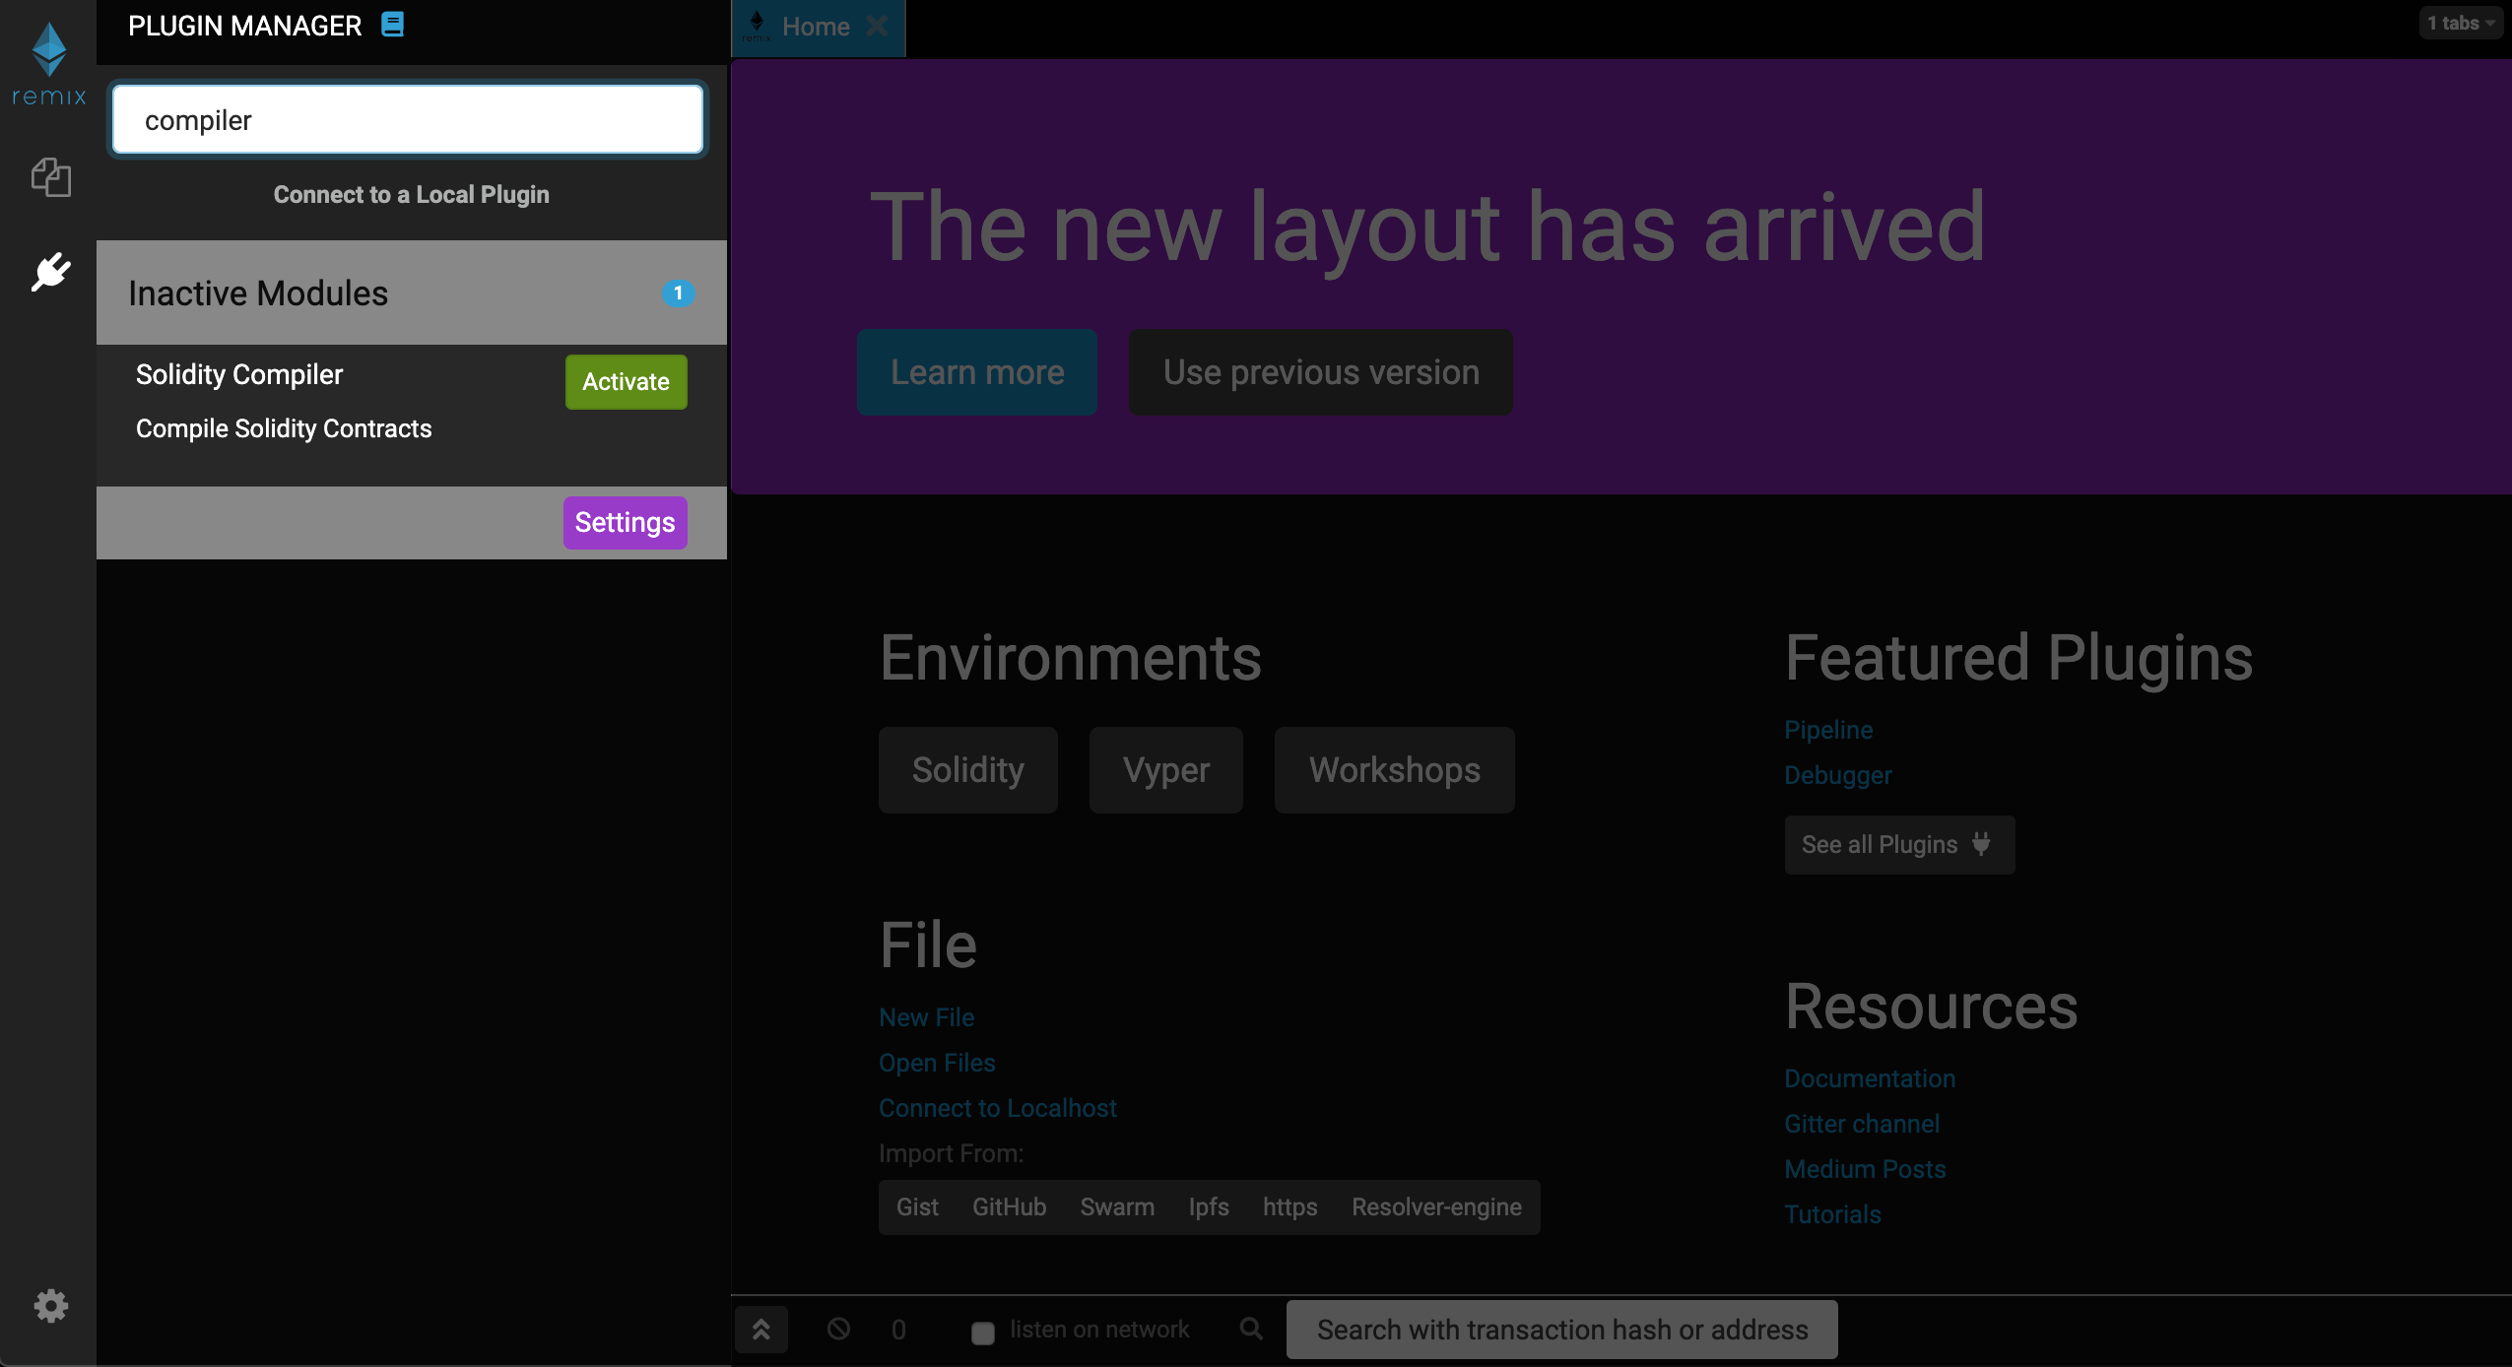Viewport: 2512px width, 1367px height.
Task: Import from Swarm
Action: click(x=1117, y=1206)
